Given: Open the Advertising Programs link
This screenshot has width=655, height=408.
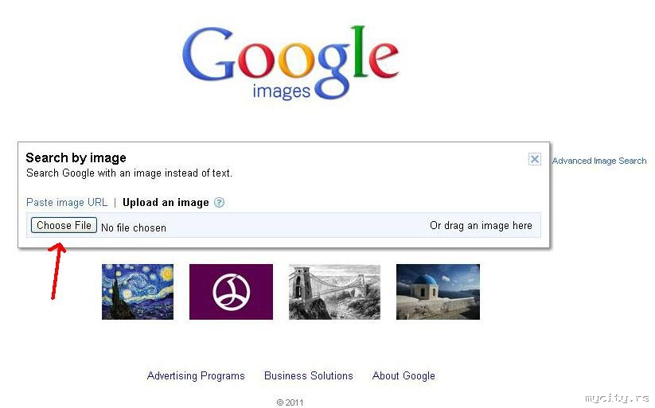Looking at the screenshot, I should 196,376.
